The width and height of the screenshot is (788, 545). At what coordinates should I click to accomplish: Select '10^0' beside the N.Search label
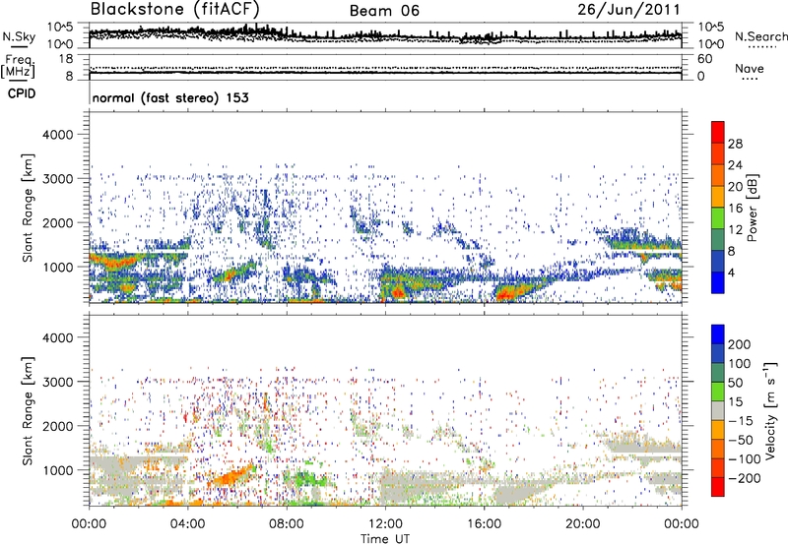coord(711,44)
